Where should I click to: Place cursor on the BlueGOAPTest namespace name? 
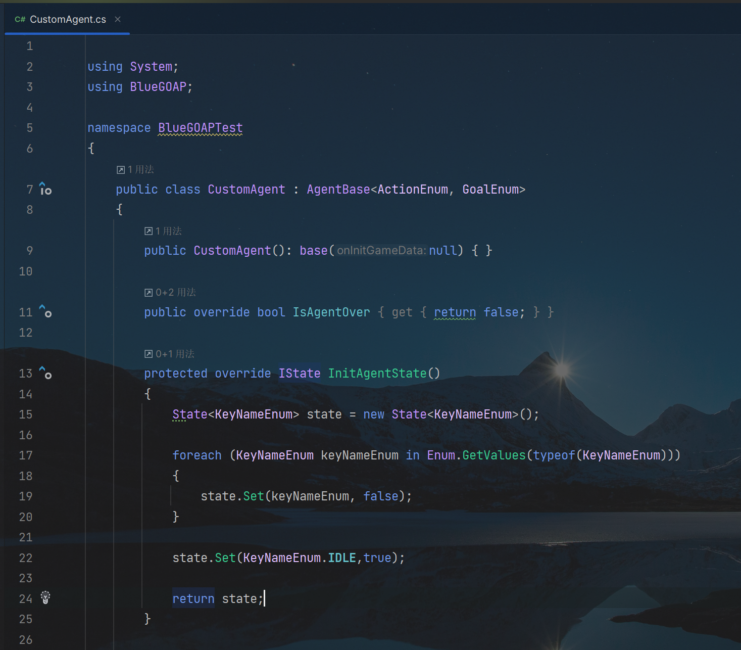[200, 128]
